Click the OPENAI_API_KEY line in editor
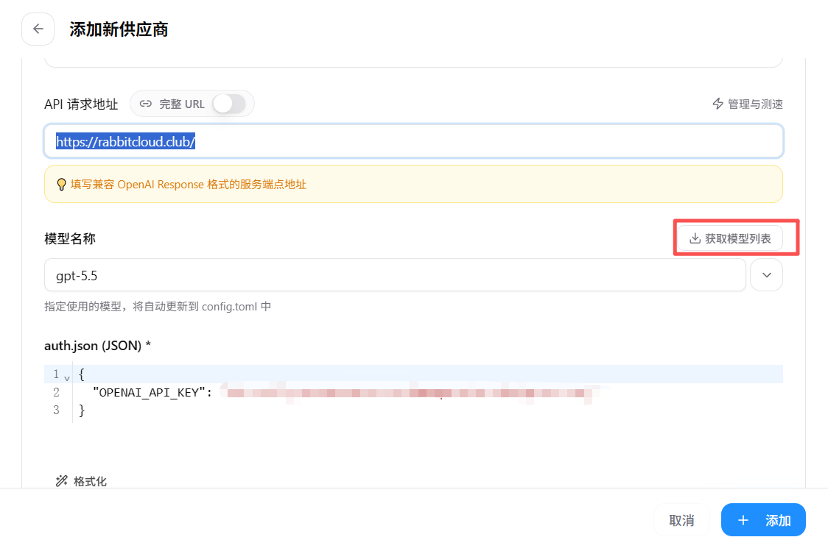 [413, 392]
